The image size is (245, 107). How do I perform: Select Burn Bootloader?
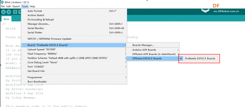[74, 82]
